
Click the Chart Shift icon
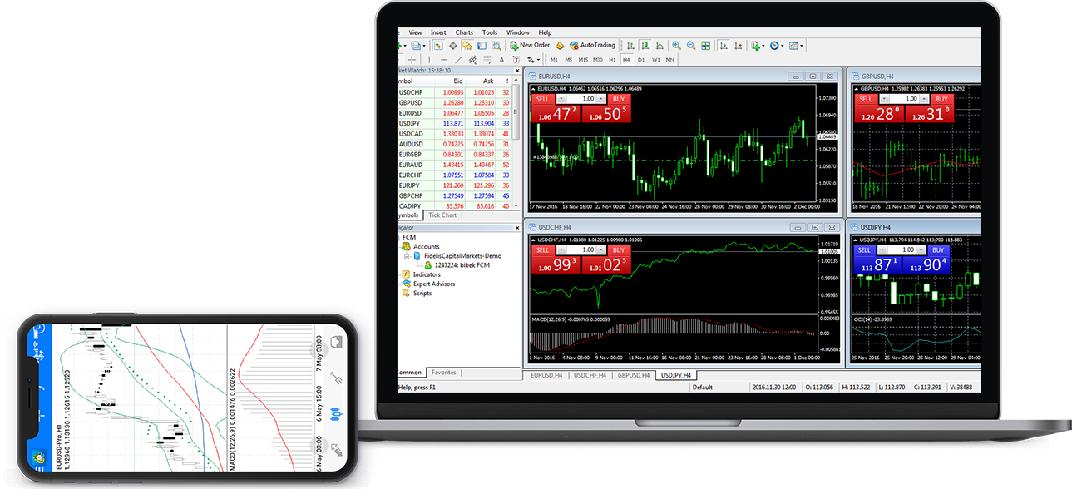pos(739,46)
